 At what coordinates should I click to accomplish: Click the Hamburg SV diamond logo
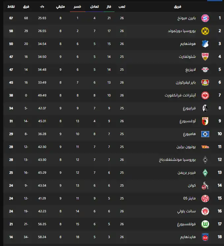pyautogui.click(x=205, y=134)
